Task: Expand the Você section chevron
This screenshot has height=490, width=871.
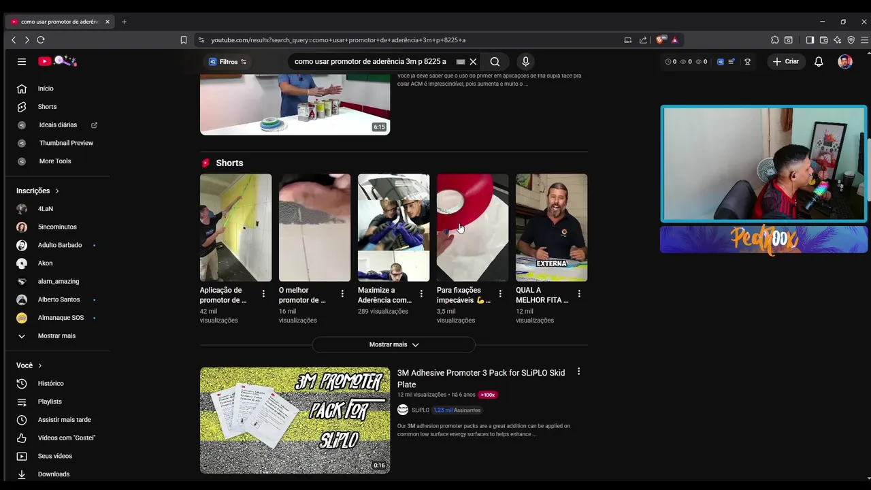Action: point(40,365)
